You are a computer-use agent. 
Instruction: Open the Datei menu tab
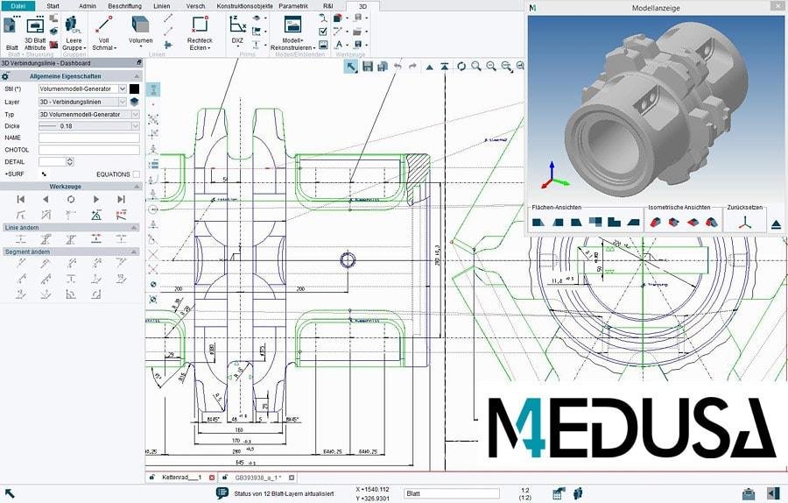(x=18, y=5)
